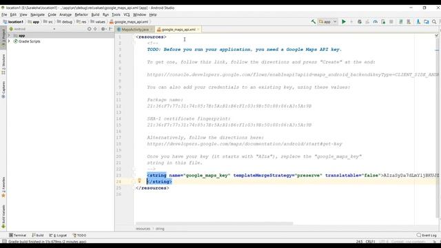This screenshot has width=441, height=248.
Task: Open Project Structure icon in toolbar
Action: click(x=427, y=21)
